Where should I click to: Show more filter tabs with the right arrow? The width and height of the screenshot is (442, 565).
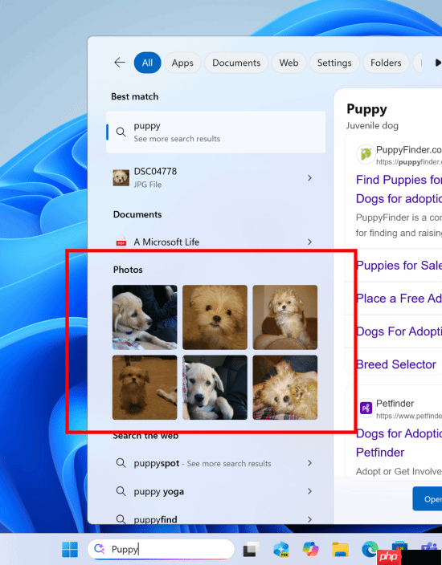click(x=438, y=63)
